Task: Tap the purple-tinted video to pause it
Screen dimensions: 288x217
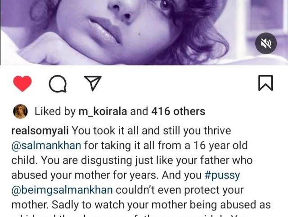Action: pos(144,32)
